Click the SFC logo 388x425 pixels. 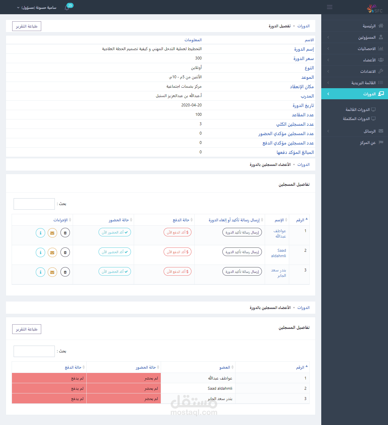375,9
